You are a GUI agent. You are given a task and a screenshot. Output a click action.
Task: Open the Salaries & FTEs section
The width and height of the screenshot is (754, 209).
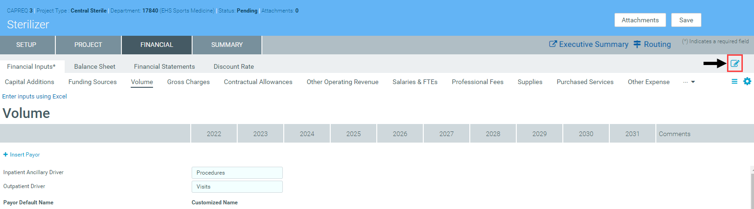pos(414,82)
